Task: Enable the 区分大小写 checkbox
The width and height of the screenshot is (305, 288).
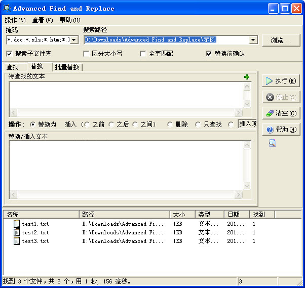Action: point(86,54)
